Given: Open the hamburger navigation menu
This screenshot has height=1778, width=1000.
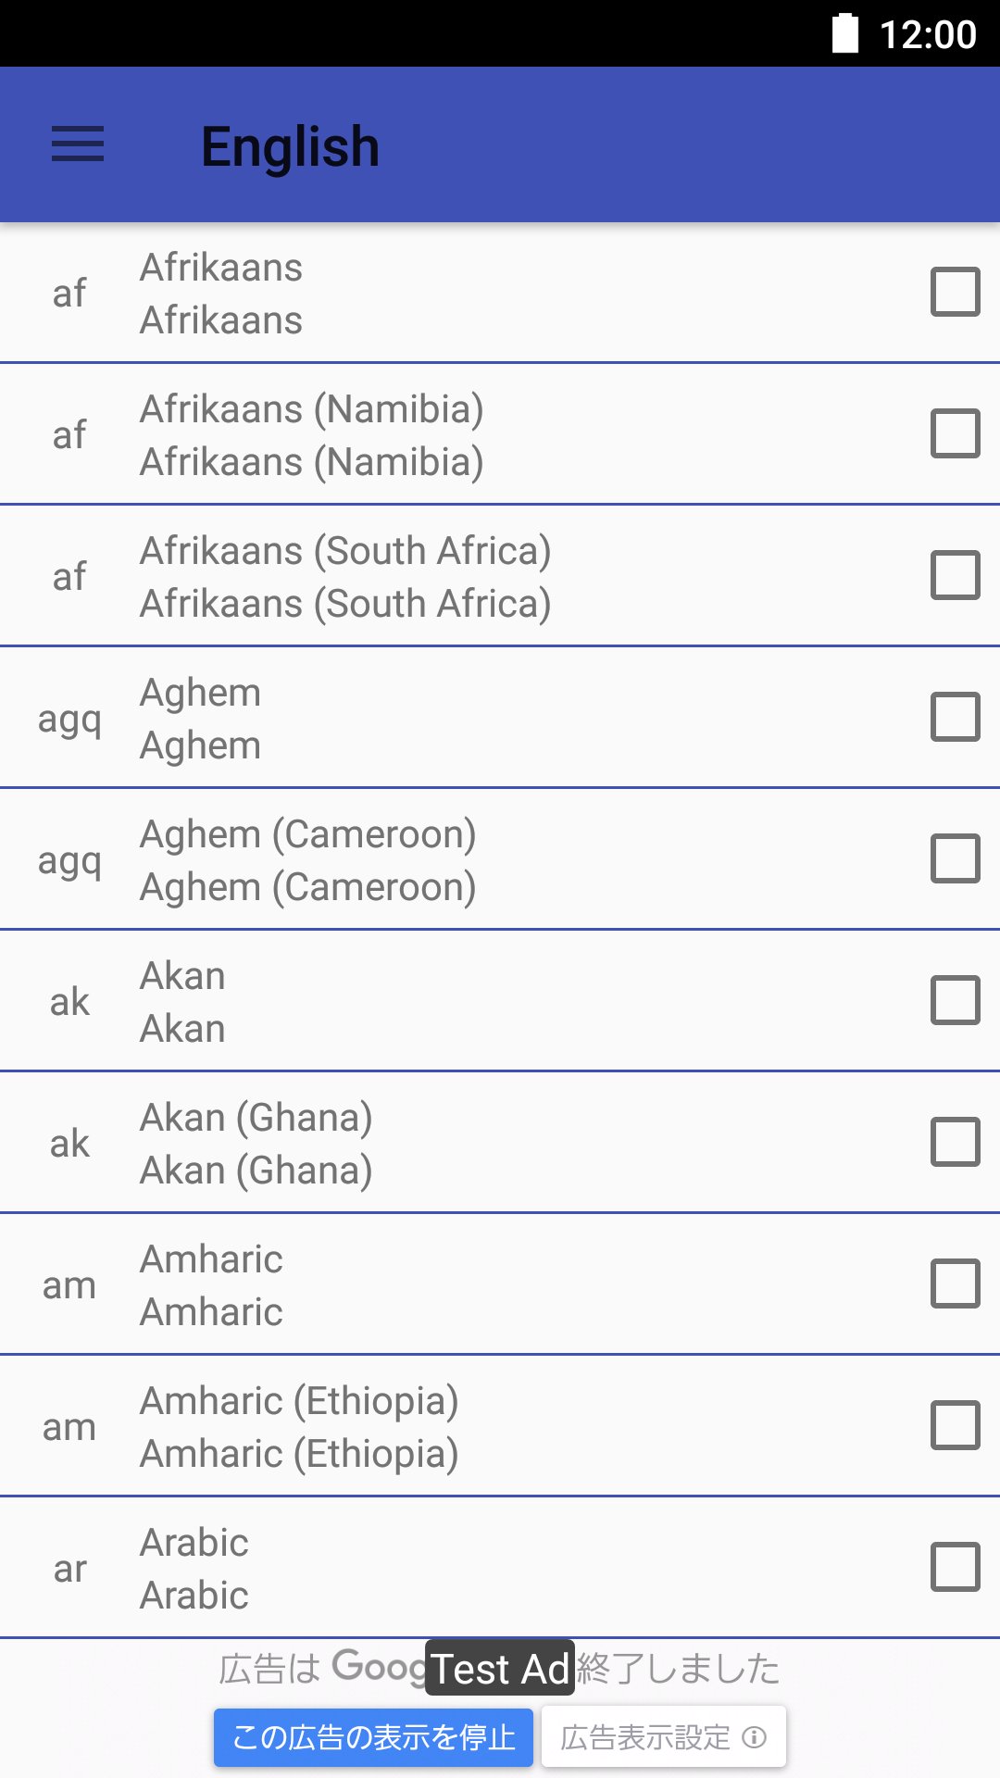Looking at the screenshot, I should (78, 144).
